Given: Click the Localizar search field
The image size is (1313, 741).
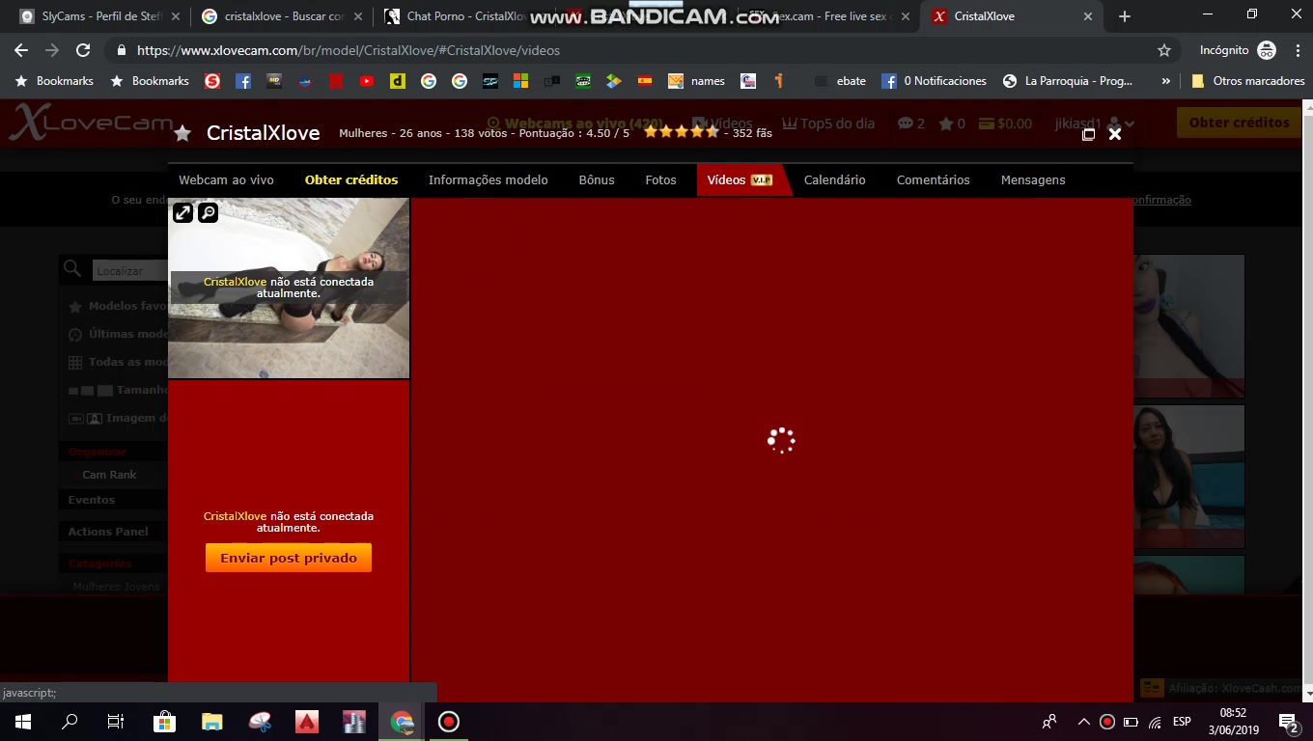Looking at the screenshot, I should tap(130, 271).
